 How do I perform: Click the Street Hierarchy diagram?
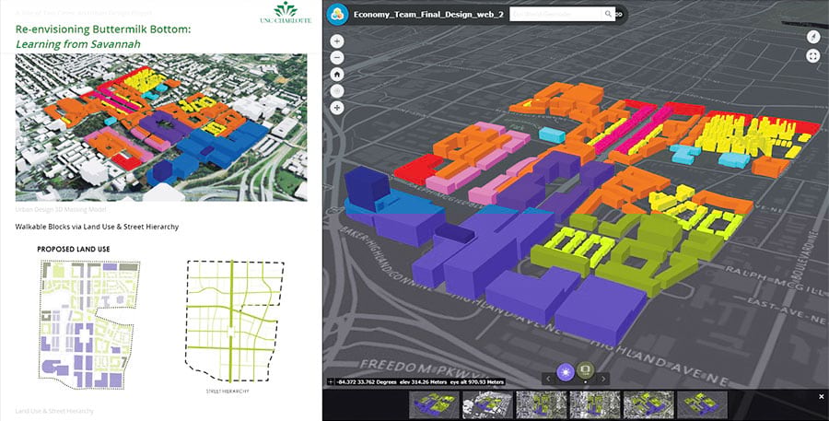point(235,321)
